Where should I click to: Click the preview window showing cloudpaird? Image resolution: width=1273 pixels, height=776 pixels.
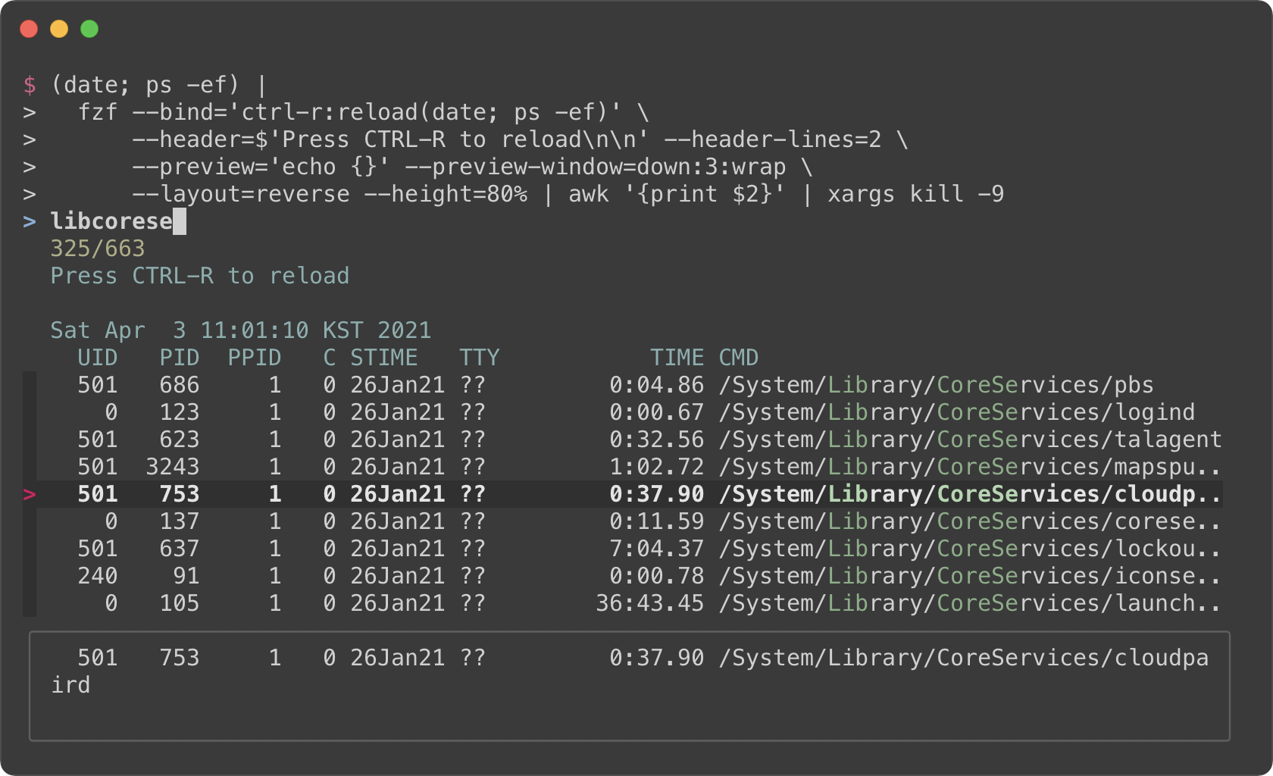[630, 686]
